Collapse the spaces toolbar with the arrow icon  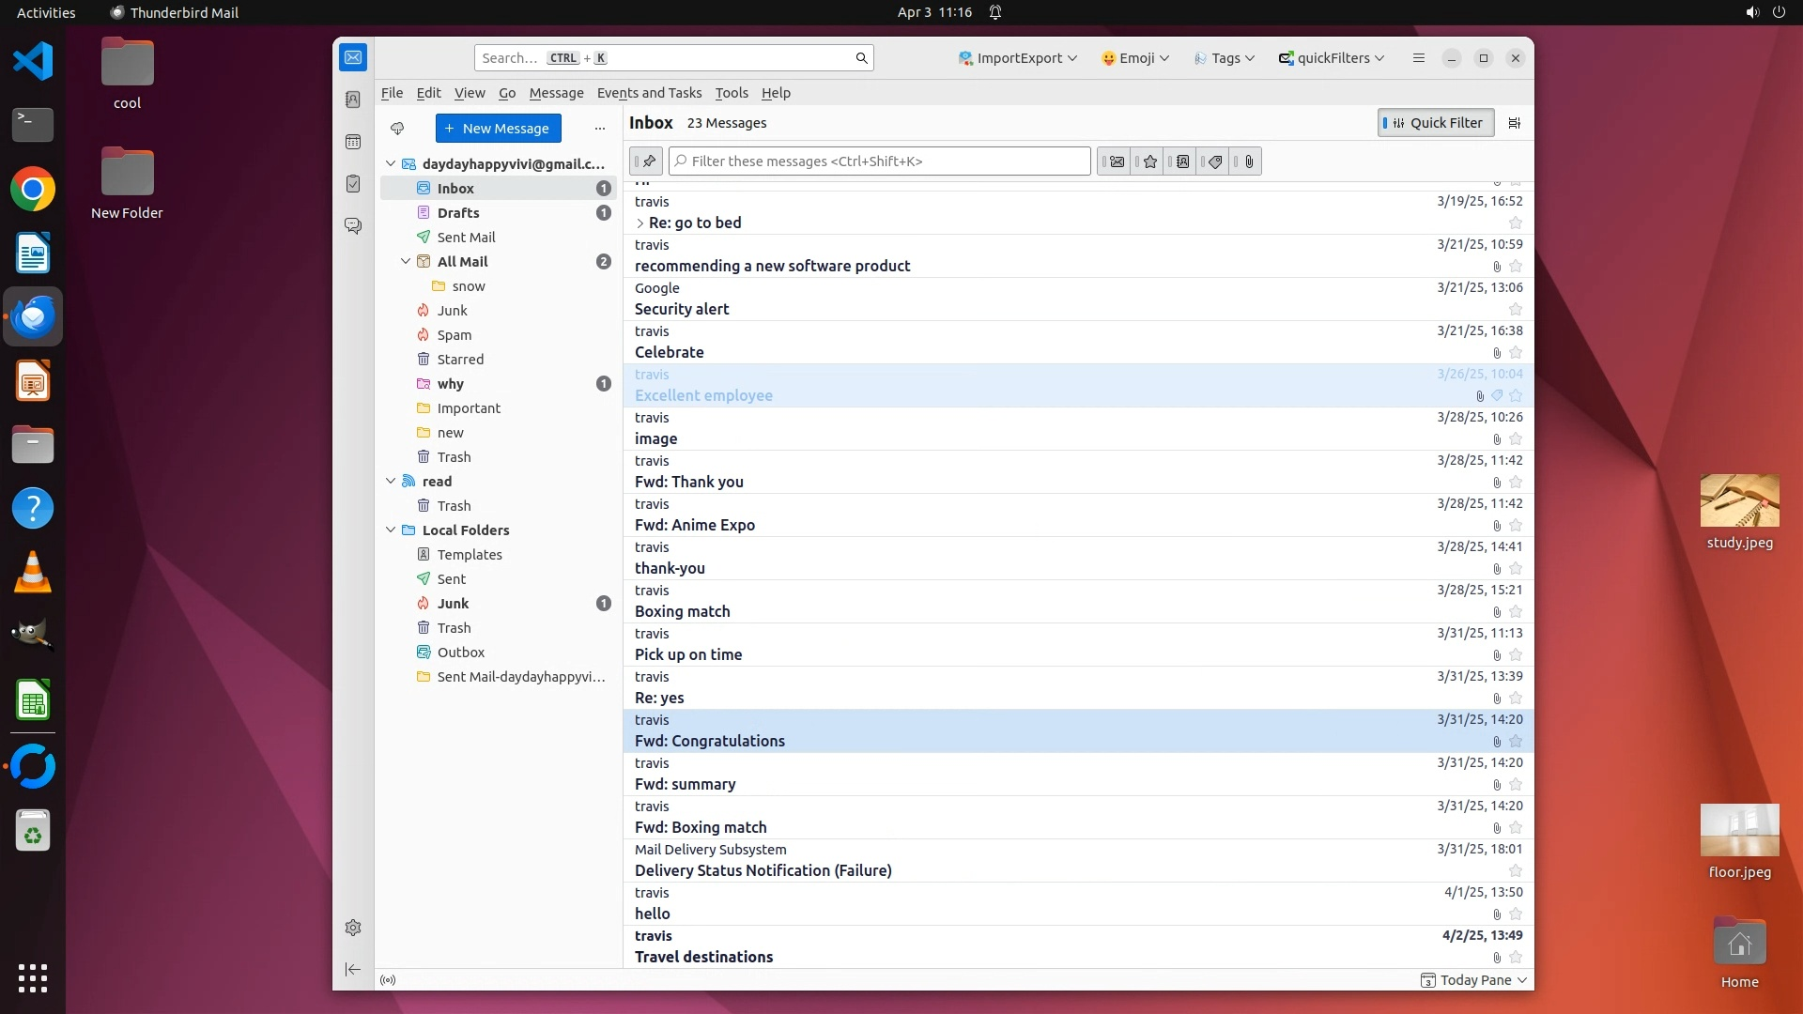pyautogui.click(x=353, y=969)
